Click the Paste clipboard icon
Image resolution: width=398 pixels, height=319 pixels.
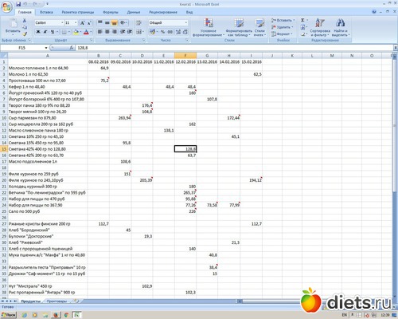[x=13, y=24]
